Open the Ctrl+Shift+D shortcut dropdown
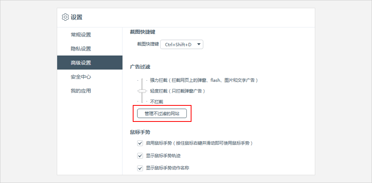 [182, 44]
